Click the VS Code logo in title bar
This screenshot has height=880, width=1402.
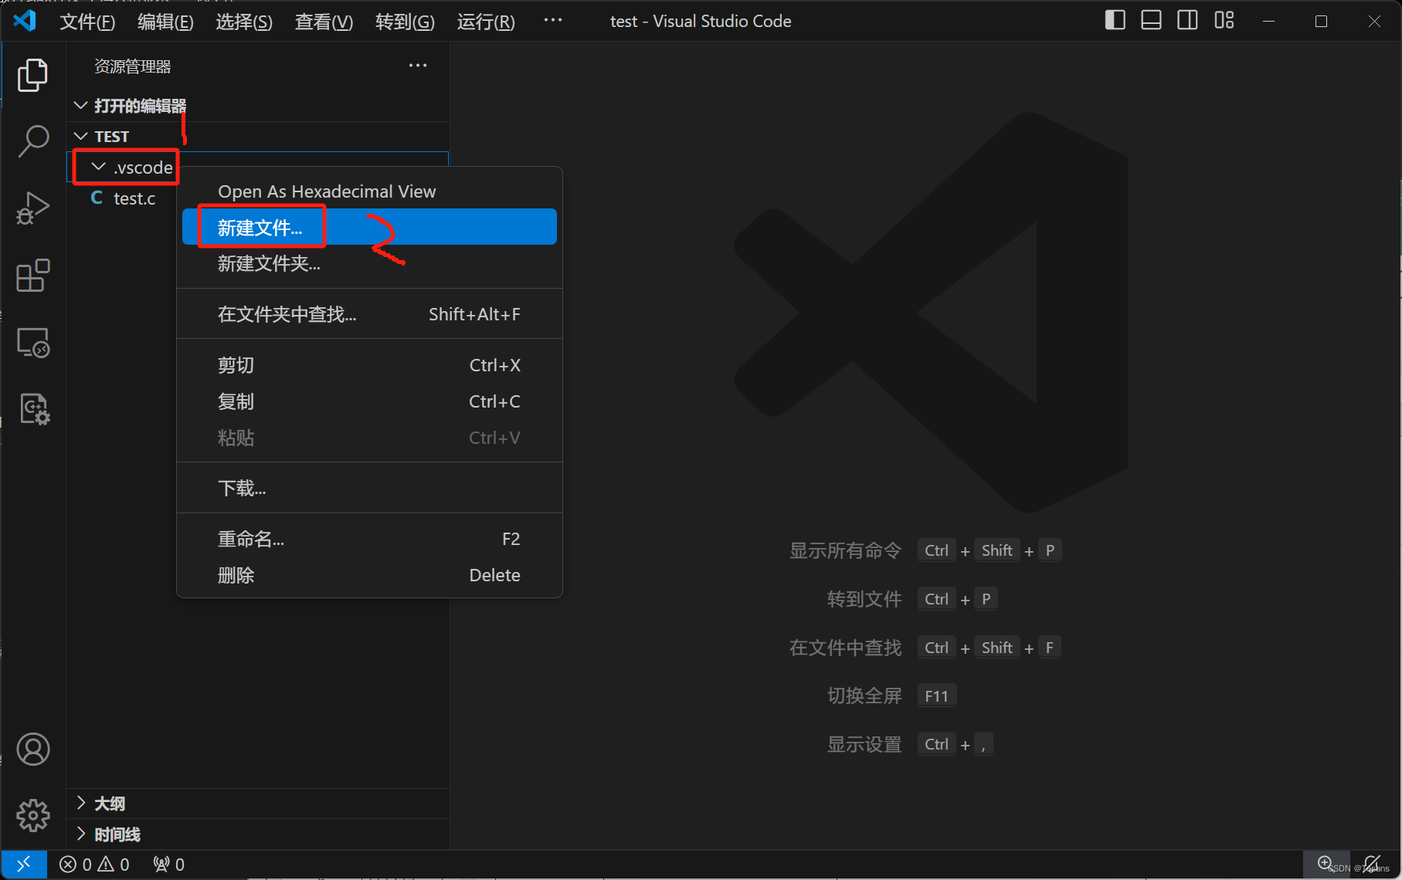(25, 21)
